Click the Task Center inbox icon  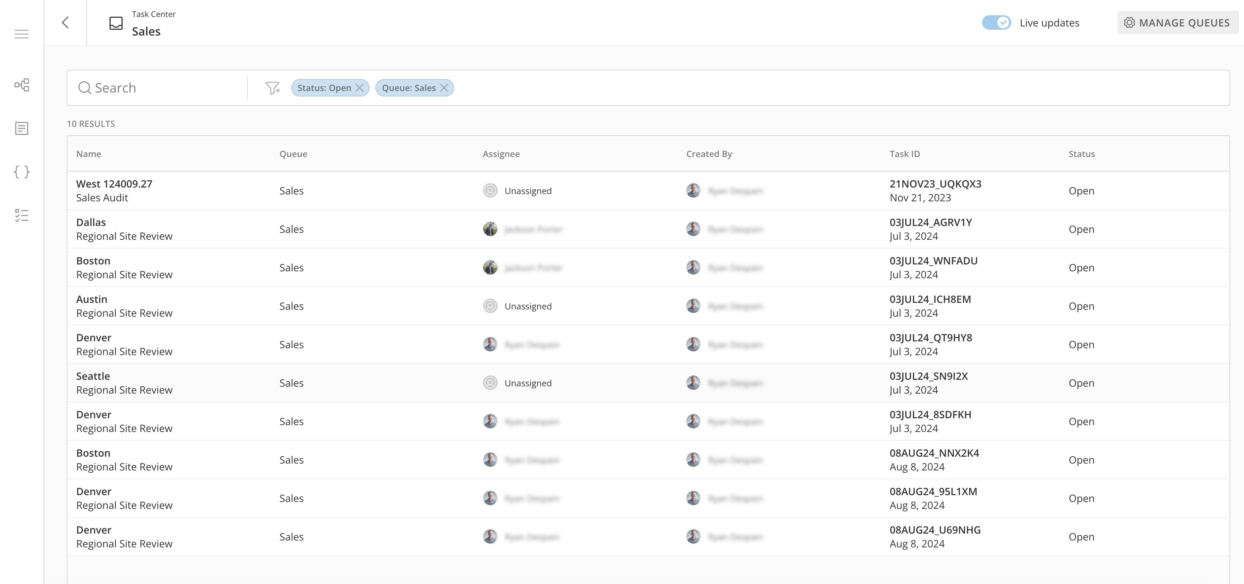116,23
